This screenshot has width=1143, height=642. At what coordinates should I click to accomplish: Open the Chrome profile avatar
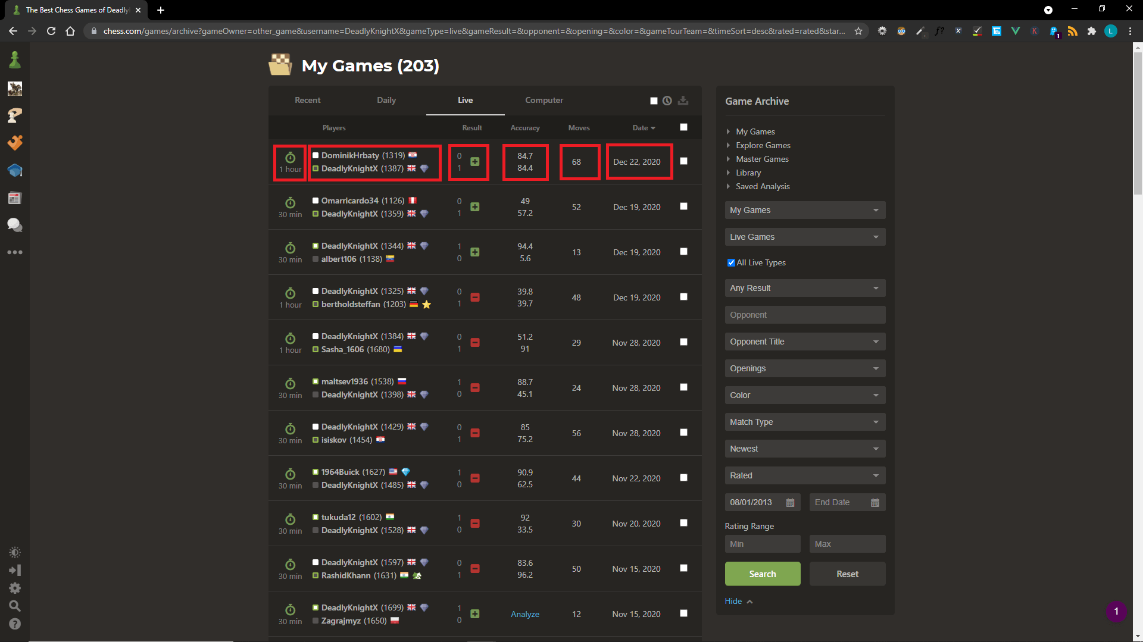[x=1110, y=31]
